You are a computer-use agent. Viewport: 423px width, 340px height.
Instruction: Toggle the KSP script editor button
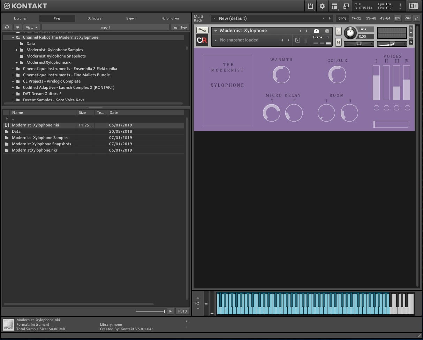[398, 18]
